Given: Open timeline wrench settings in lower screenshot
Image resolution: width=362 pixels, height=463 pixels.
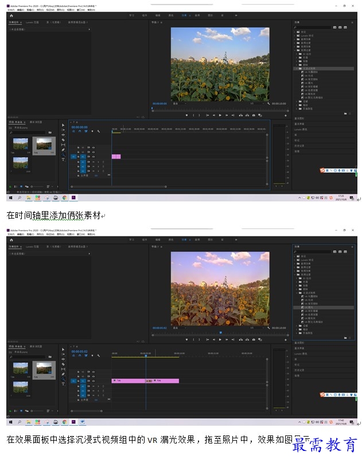Looking at the screenshot, I should 98,356.
